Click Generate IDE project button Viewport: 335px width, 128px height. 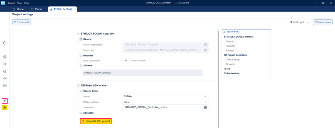click(96, 121)
